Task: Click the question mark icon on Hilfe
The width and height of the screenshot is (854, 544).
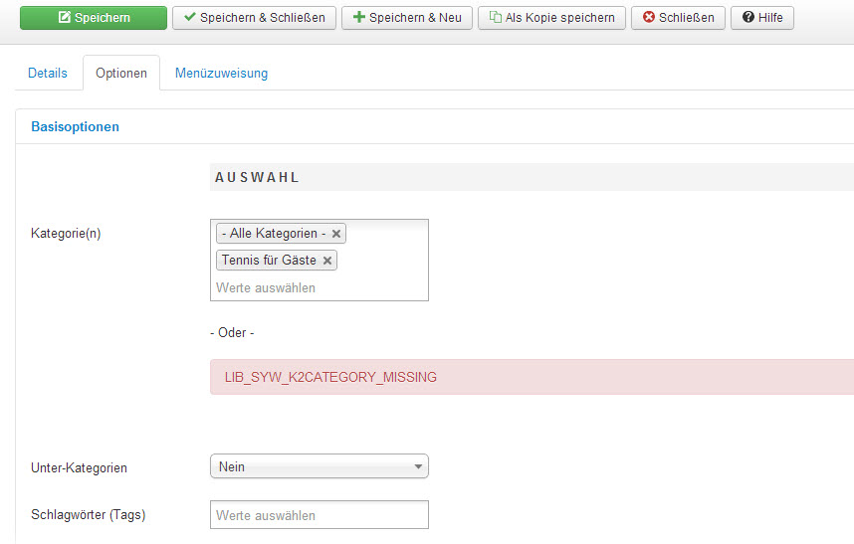Action: pyautogui.click(x=748, y=18)
